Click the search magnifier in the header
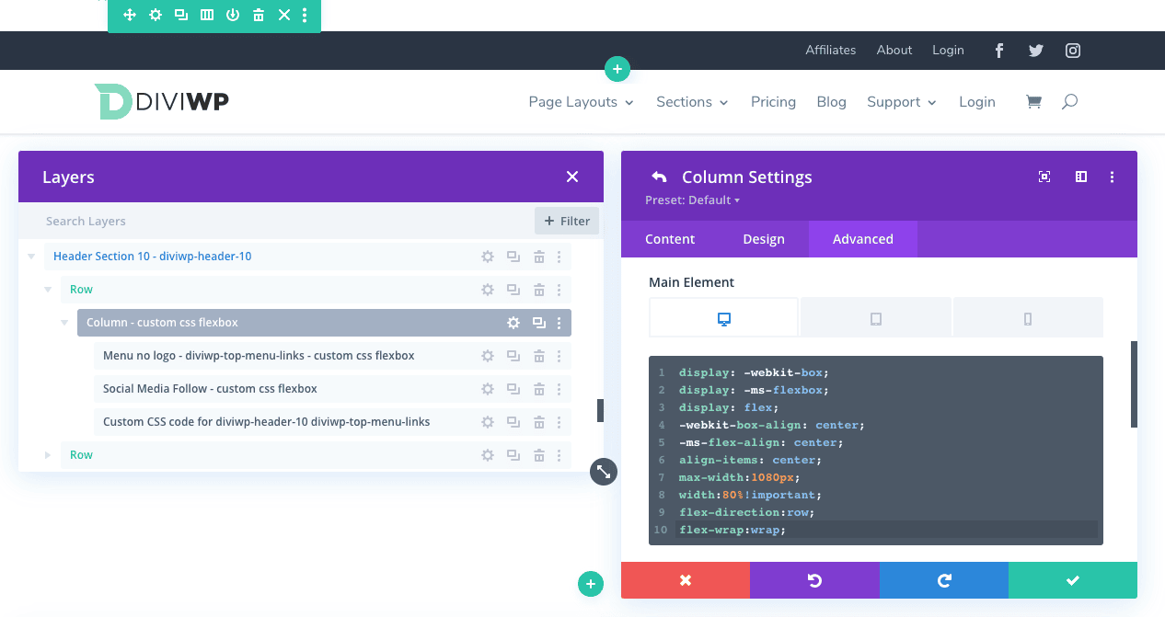This screenshot has width=1165, height=617. (x=1069, y=102)
